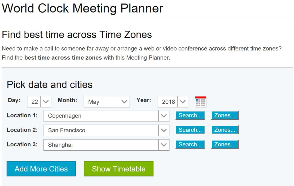Click the Year value 2018 field
This screenshot has width=294, height=186.
[168, 102]
